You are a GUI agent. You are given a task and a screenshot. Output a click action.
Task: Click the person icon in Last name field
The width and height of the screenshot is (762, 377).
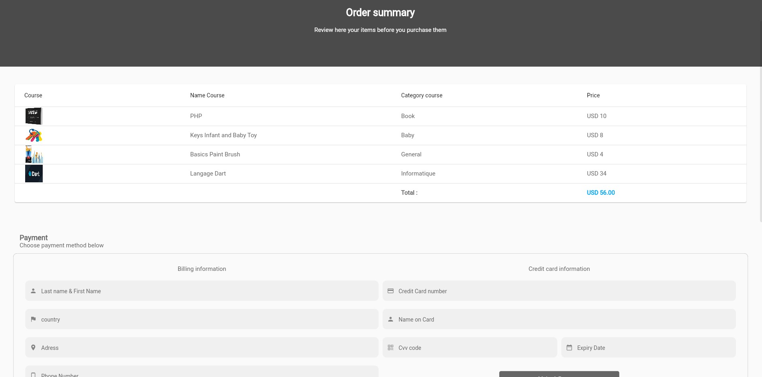pos(33,291)
